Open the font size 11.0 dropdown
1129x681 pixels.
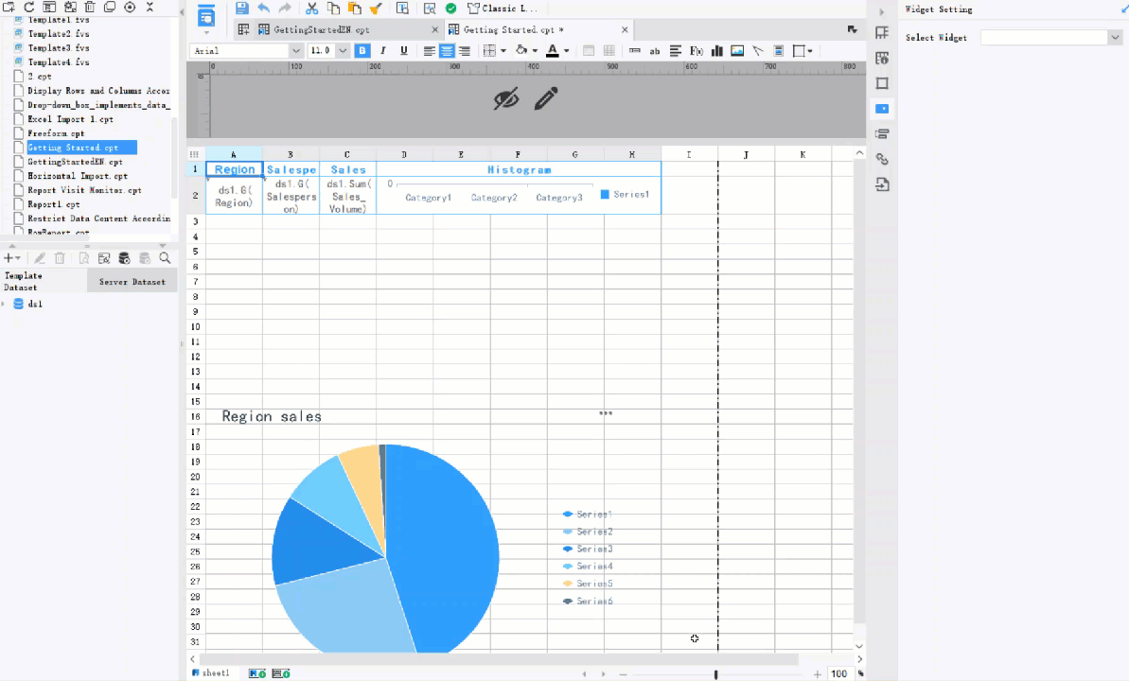point(341,50)
